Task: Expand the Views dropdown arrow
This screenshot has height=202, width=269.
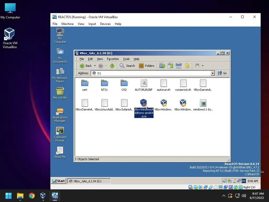Action: (203, 65)
